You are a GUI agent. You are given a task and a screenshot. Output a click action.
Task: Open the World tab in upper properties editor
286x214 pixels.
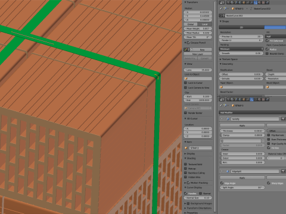click(240, 2)
